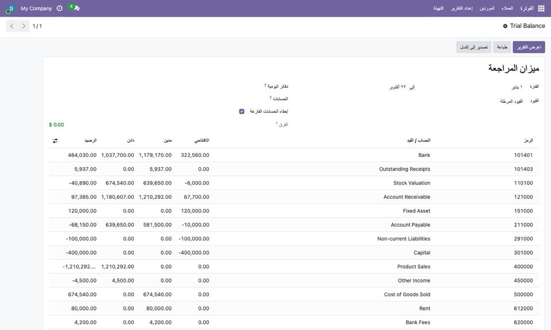Open the column adjust settings icon in table header
The height and width of the screenshot is (330, 551).
(x=55, y=140)
